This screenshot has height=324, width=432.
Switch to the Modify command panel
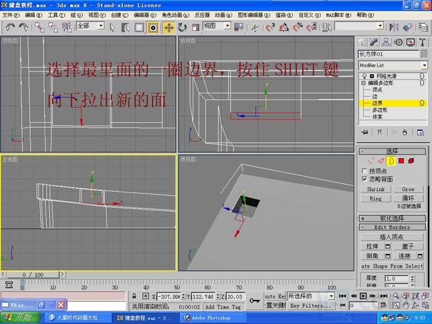[374, 42]
